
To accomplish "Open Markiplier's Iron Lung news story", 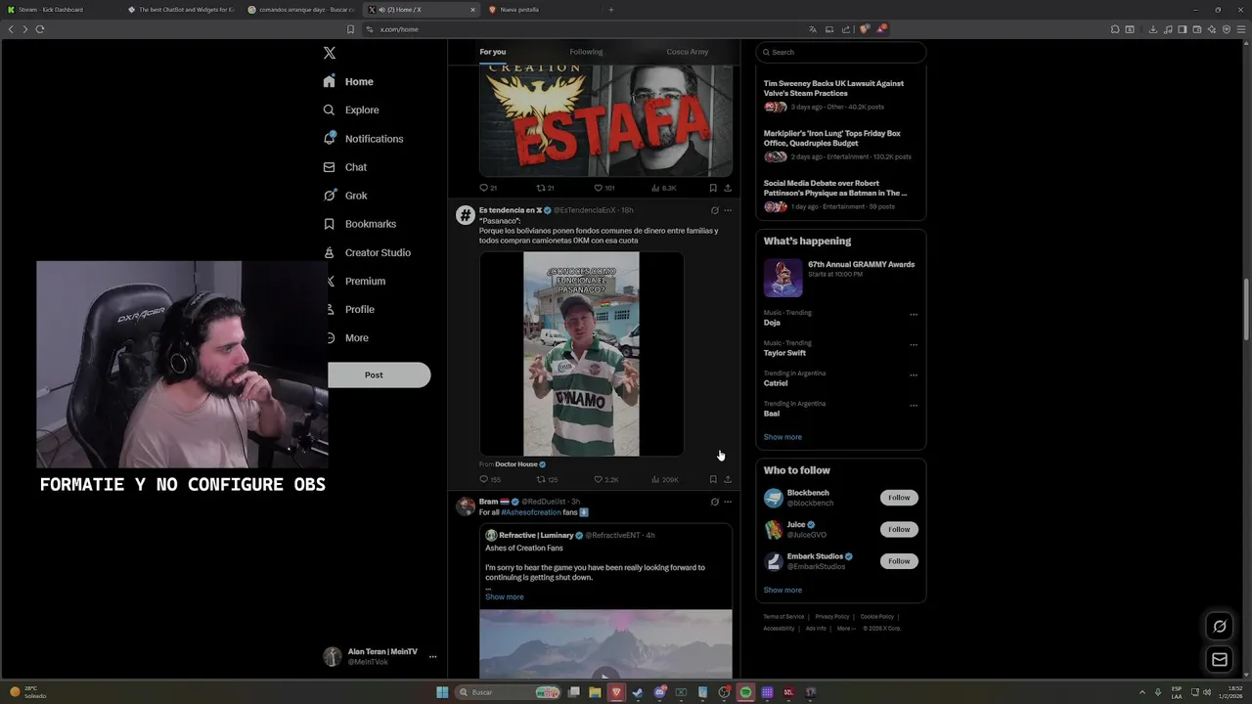I will [840, 145].
